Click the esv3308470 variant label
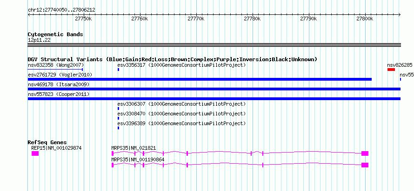 pos(182,114)
